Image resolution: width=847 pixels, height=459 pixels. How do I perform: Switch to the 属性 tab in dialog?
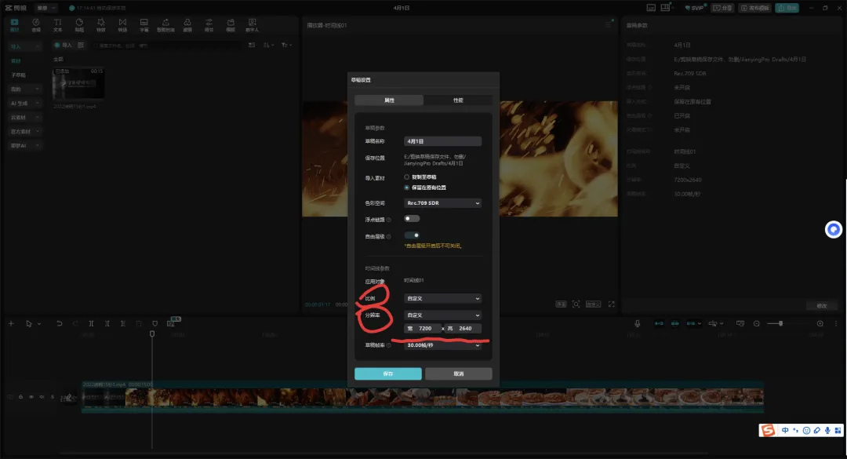click(389, 100)
